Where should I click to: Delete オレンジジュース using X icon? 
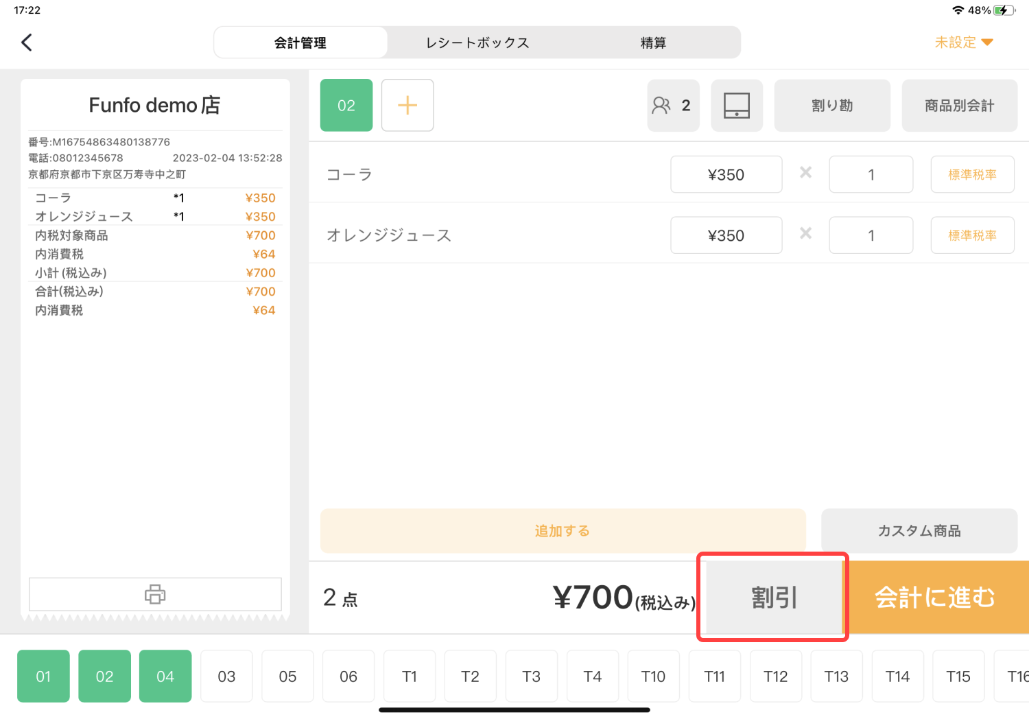[805, 234]
